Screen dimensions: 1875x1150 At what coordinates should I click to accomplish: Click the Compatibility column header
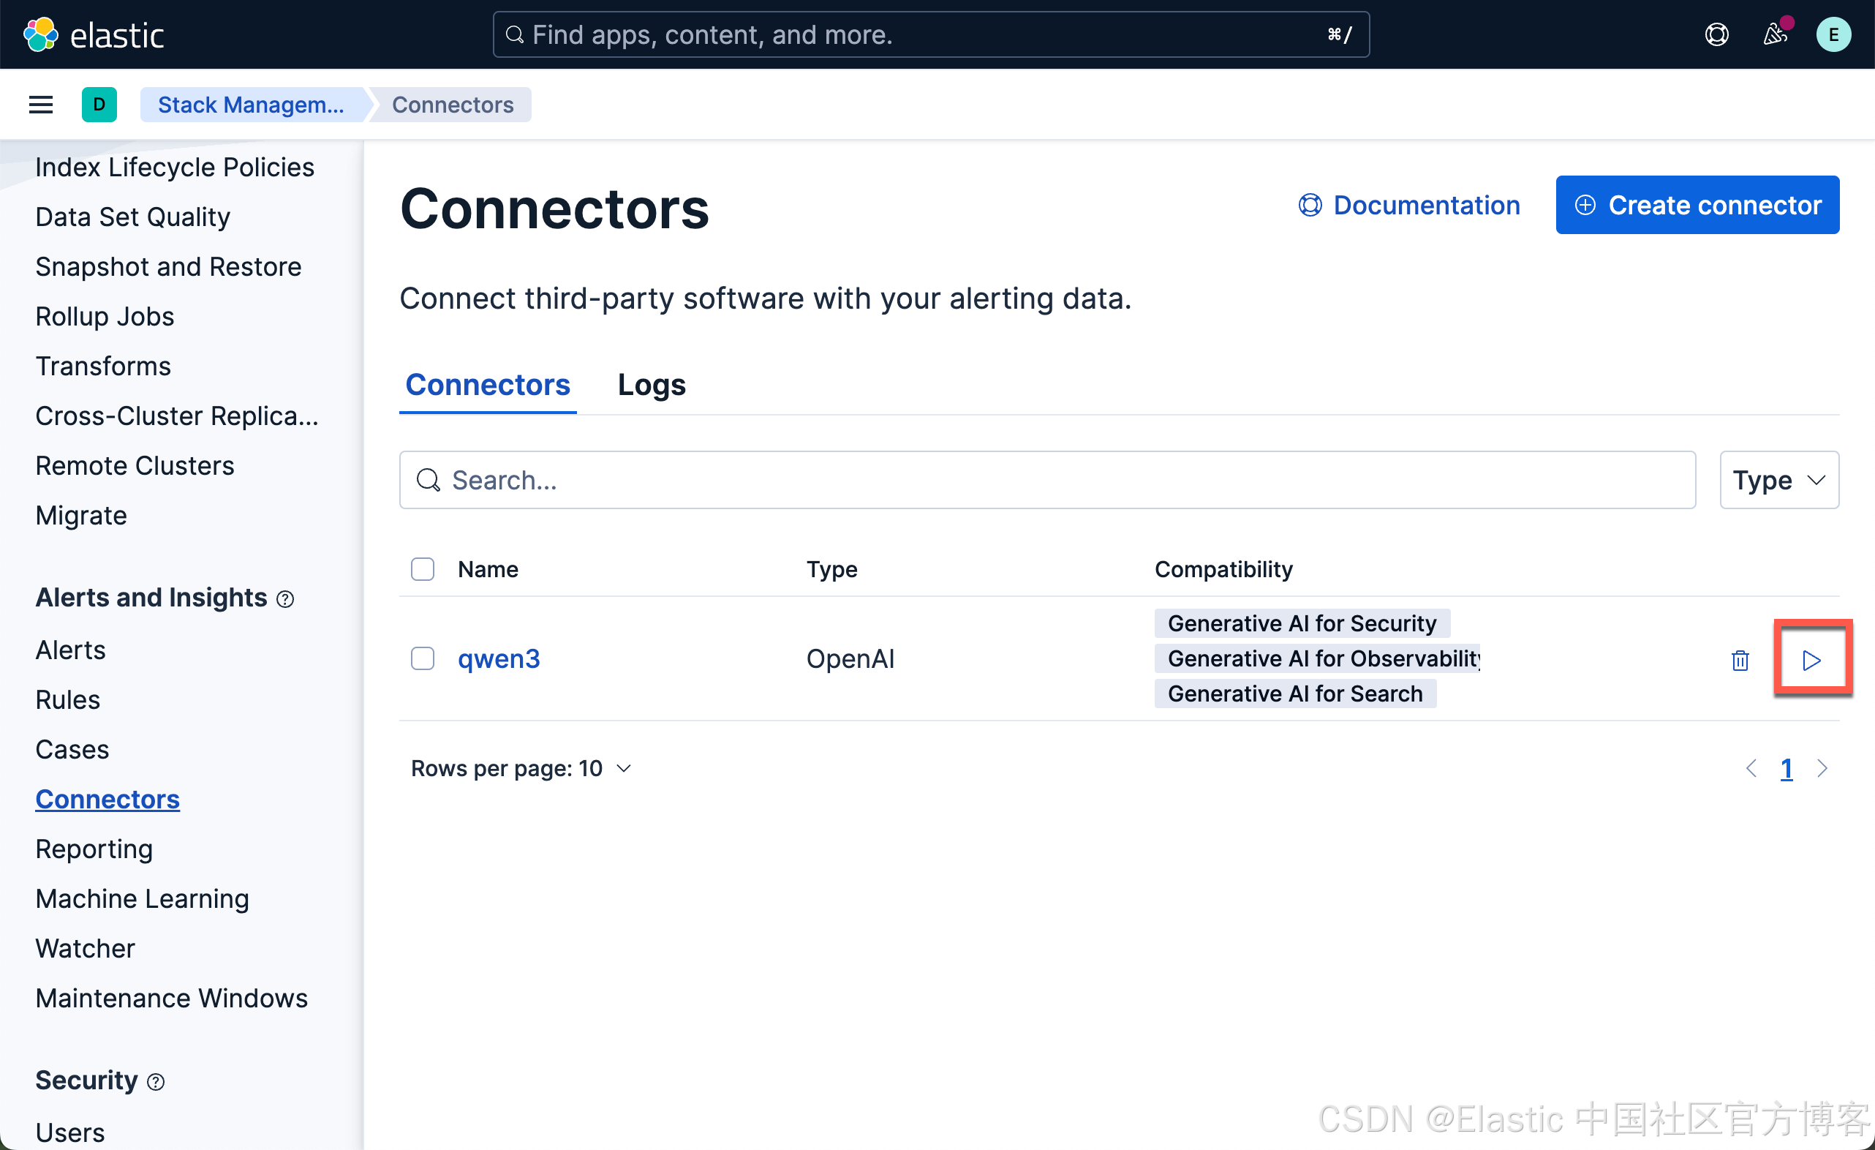1223,569
